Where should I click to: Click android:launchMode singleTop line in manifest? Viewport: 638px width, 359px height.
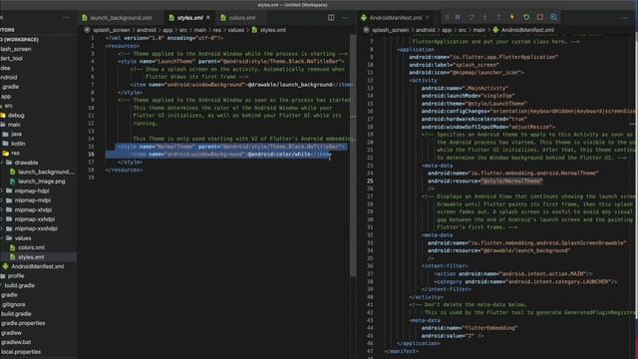(x=475, y=96)
